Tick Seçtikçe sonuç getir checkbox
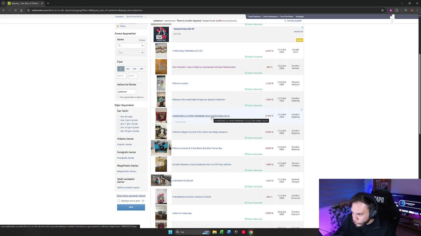Image resolution: width=421 pixels, height=236 pixels. (119, 201)
